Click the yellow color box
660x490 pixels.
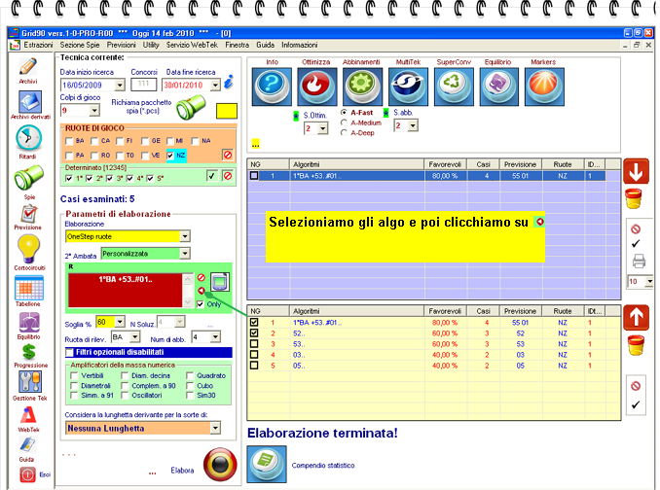coord(226,112)
